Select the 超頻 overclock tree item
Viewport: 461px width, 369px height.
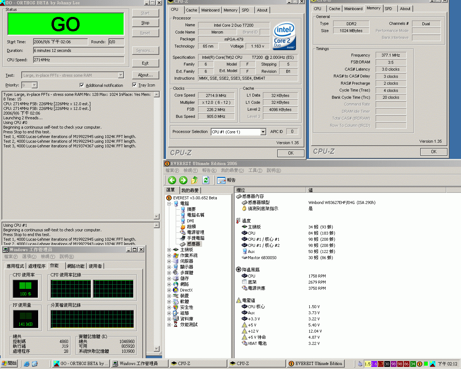pos(191,227)
